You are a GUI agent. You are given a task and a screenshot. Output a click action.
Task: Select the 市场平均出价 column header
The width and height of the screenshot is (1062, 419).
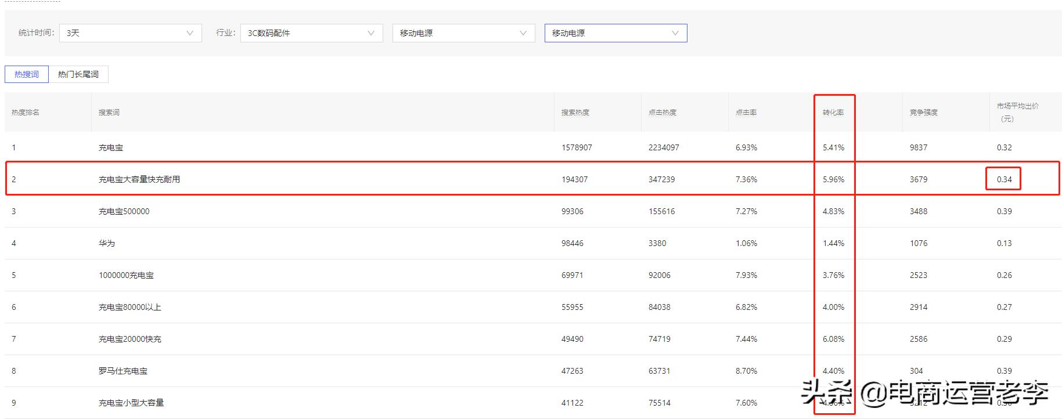(x=1018, y=112)
